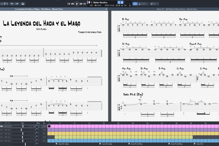Click the 'Solo Pt.2 (Em)' heading in the score

pos(133,95)
